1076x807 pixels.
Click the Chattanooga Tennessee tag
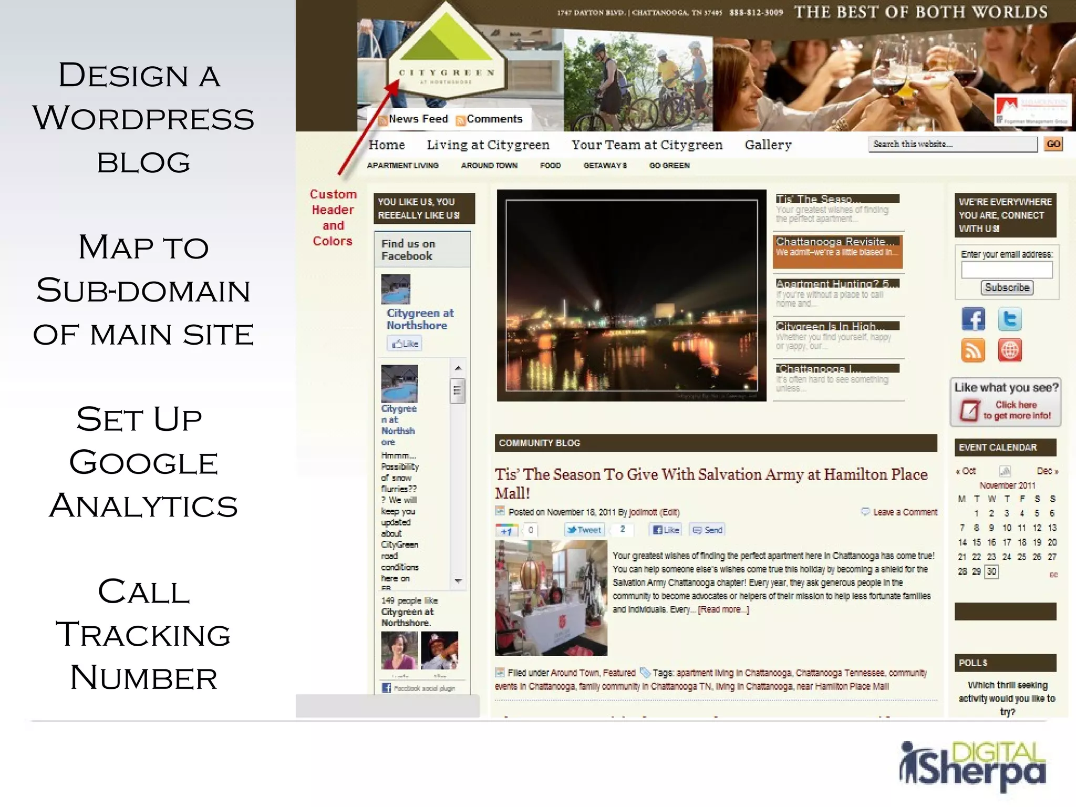(x=840, y=673)
